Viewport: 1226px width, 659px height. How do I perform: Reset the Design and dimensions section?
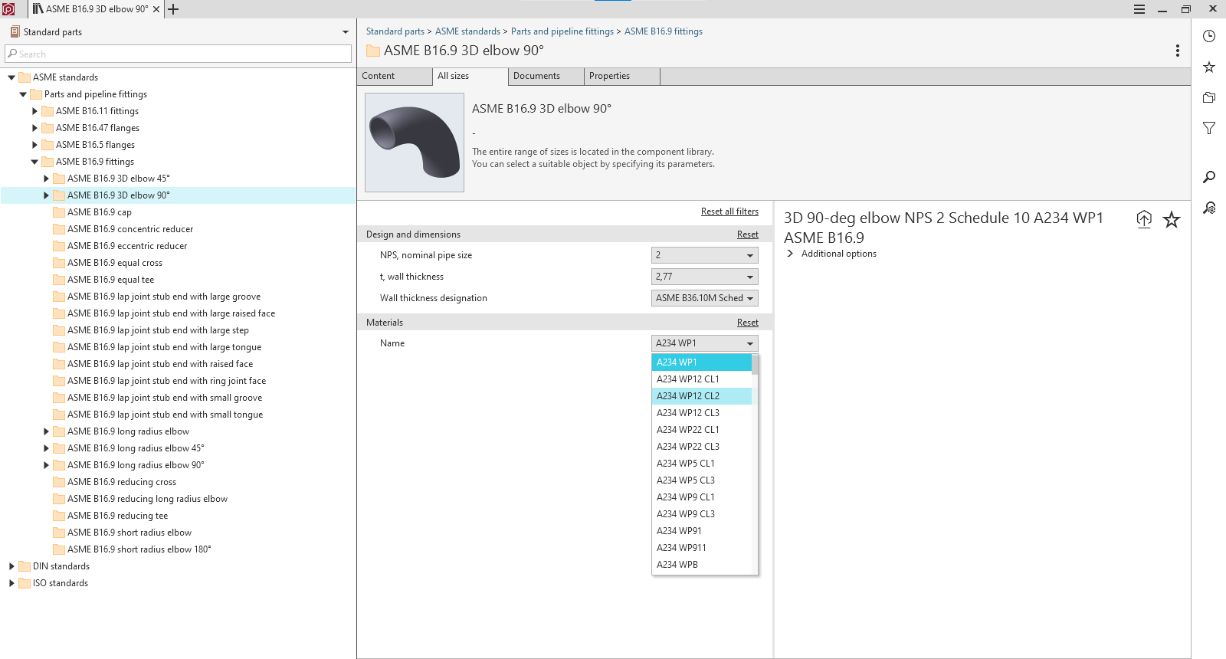748,234
